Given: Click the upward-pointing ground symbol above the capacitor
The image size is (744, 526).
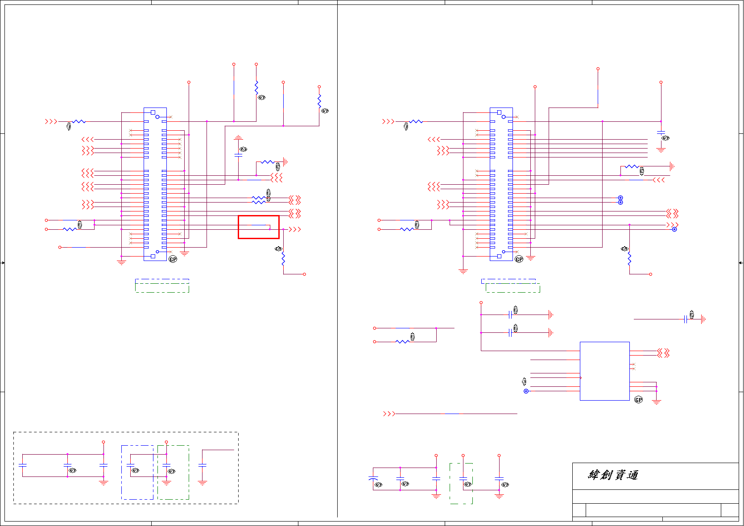Looking at the screenshot, I should 238,137.
